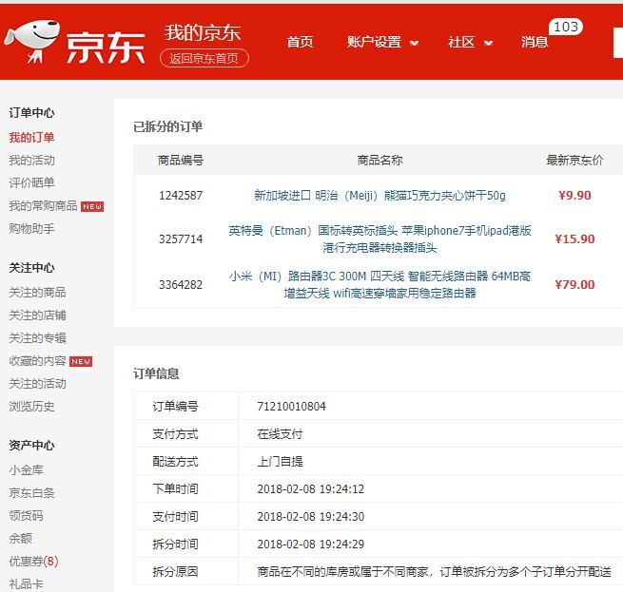Open 小米 路由器3C product link
This screenshot has width=623, height=592.
[380, 285]
